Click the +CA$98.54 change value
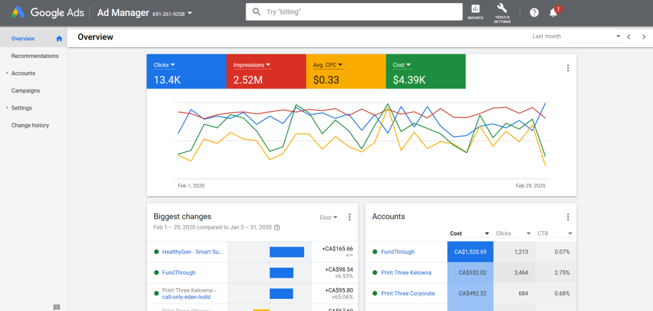Viewport: 653px width, 311px height. click(x=339, y=270)
